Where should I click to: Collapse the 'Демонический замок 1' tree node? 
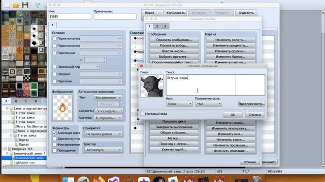[8, 153]
